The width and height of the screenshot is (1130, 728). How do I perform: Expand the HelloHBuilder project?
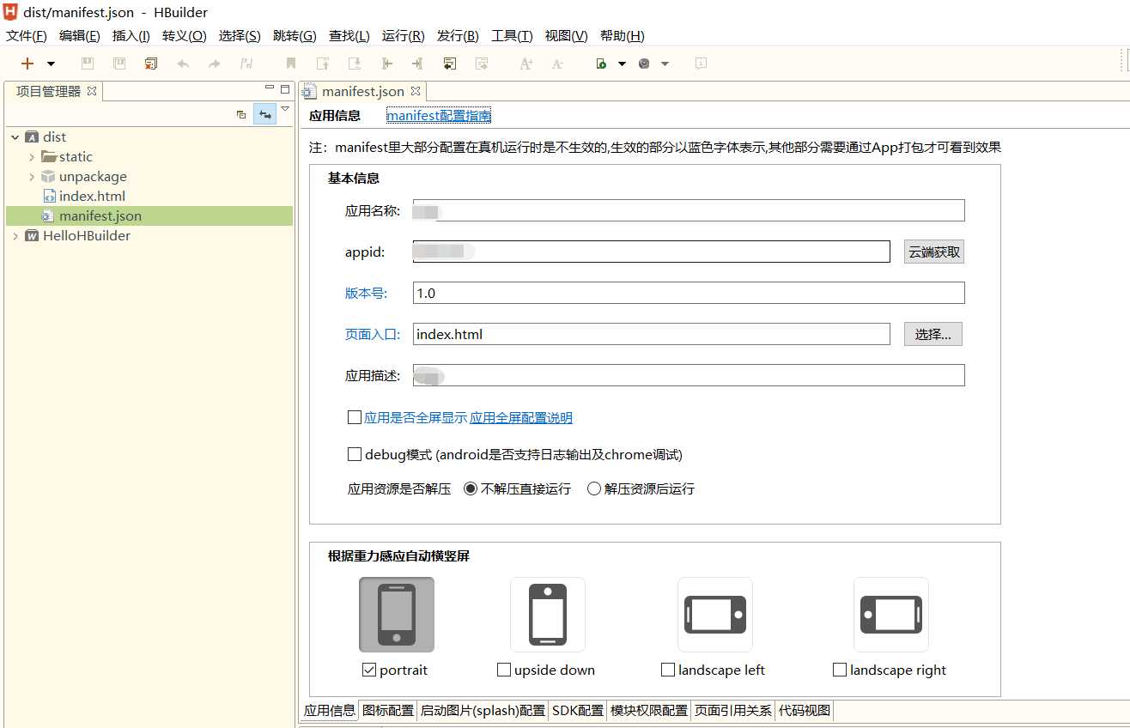pyautogui.click(x=15, y=236)
